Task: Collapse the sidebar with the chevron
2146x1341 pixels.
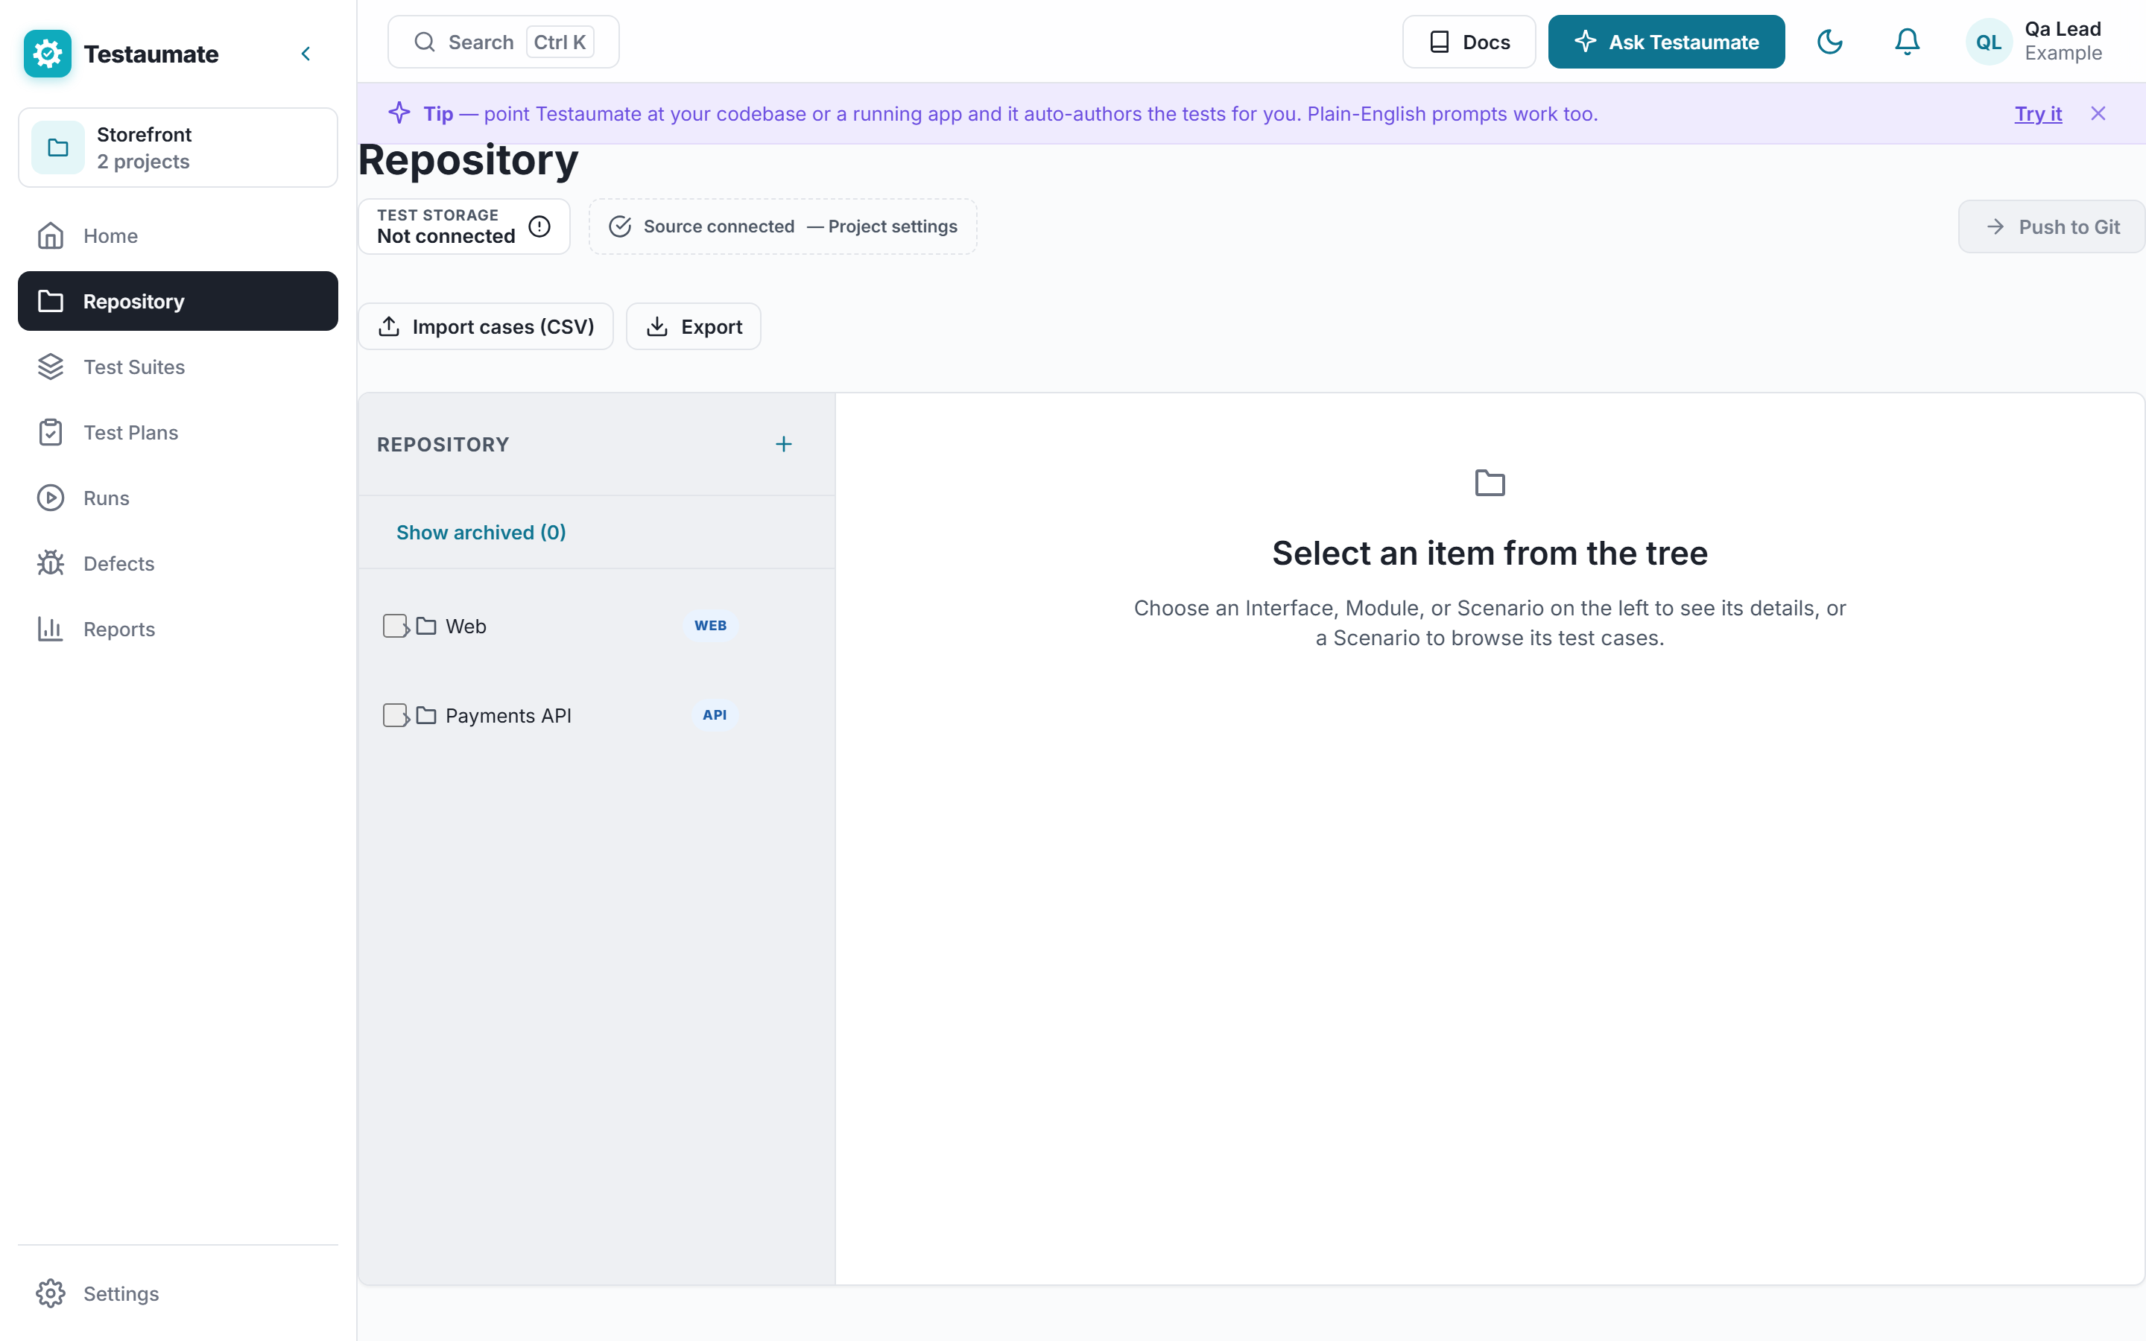Action: [306, 54]
